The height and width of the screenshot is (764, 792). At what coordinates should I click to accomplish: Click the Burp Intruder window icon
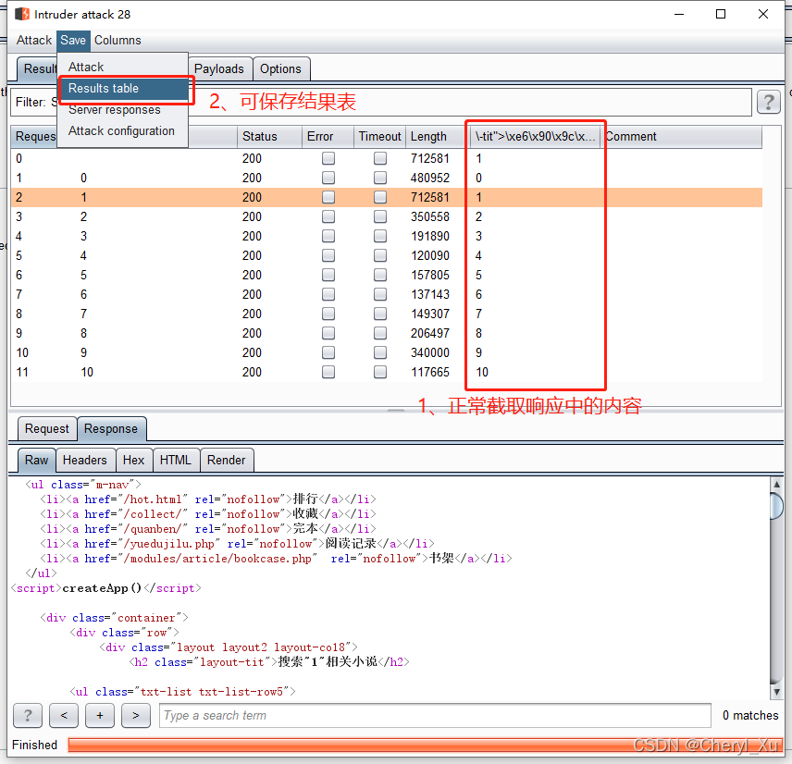click(x=22, y=14)
